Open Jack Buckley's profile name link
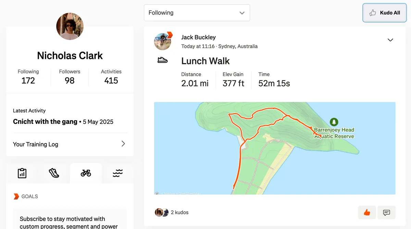 click(x=198, y=37)
